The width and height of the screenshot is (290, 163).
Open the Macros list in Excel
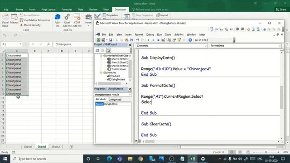pos(14,19)
